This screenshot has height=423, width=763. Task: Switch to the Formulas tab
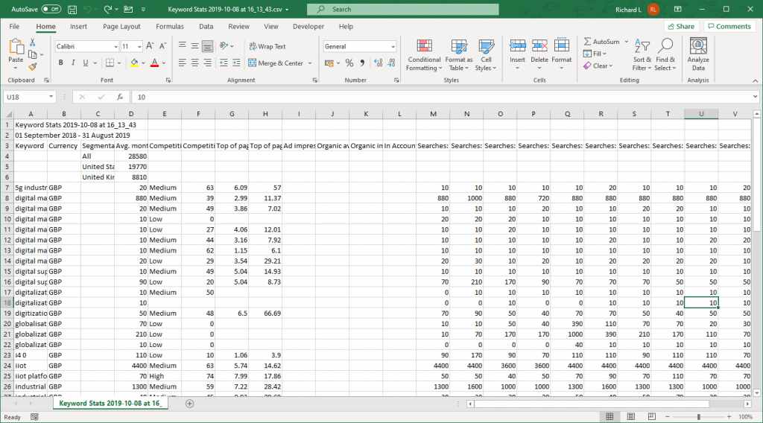(x=170, y=26)
